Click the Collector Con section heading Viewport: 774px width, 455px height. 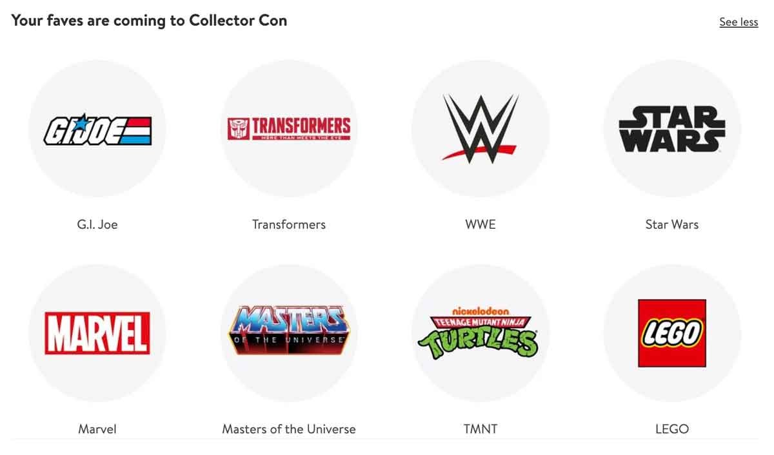point(148,20)
